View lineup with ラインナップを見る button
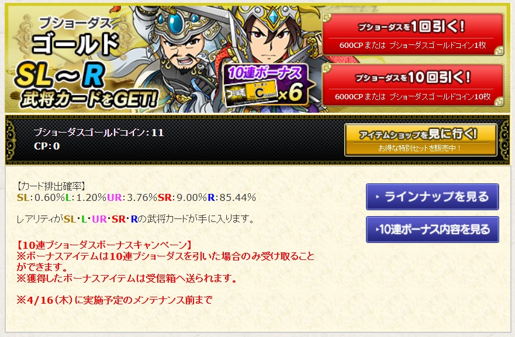Image resolution: width=515 pixels, height=337 pixels. (x=432, y=197)
